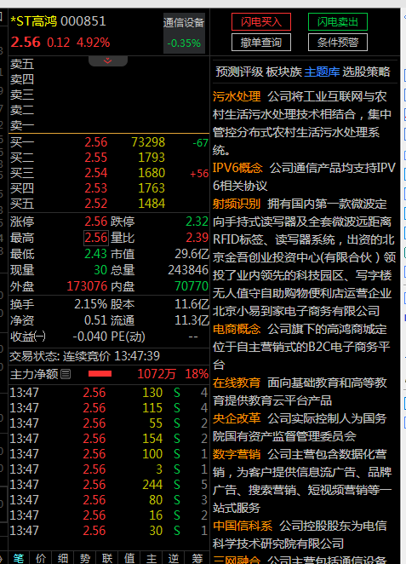Image resolution: width=406 pixels, height=564 pixels.
Task: Click the stock code 000851
Action: pos(83,21)
